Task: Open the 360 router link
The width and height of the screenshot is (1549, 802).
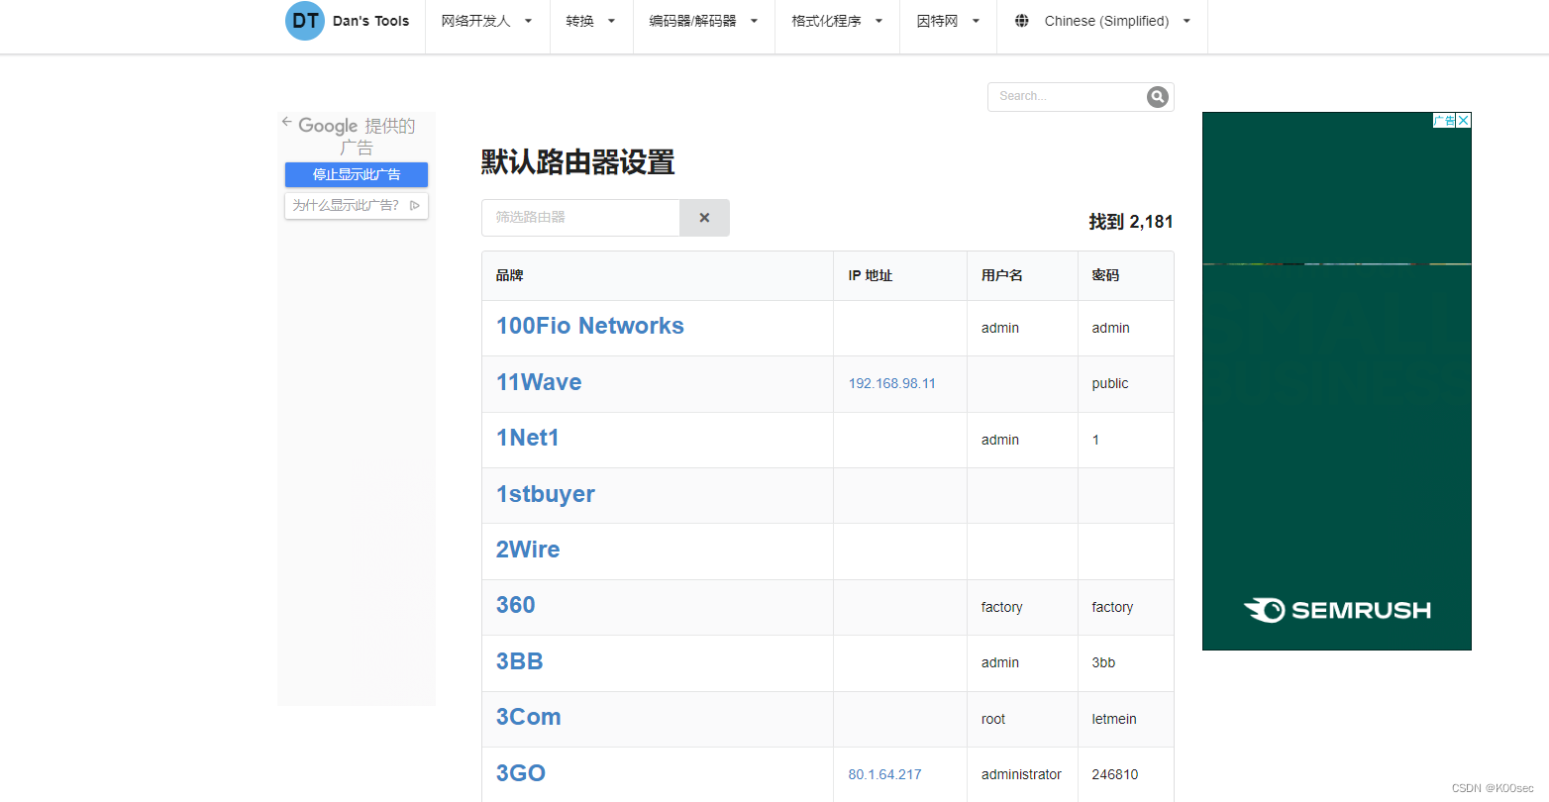Action: pos(516,605)
